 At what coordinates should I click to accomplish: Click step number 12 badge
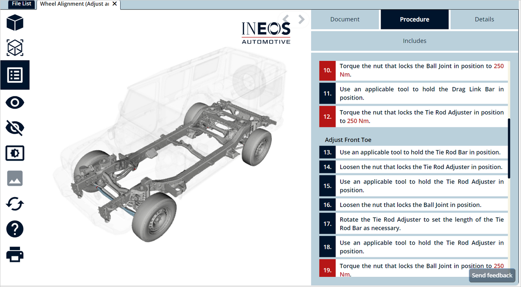click(327, 116)
